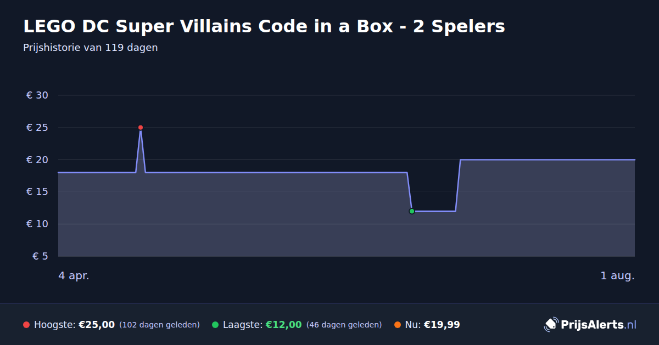Click the PrijsAlerts tag logo icon

[551, 325]
